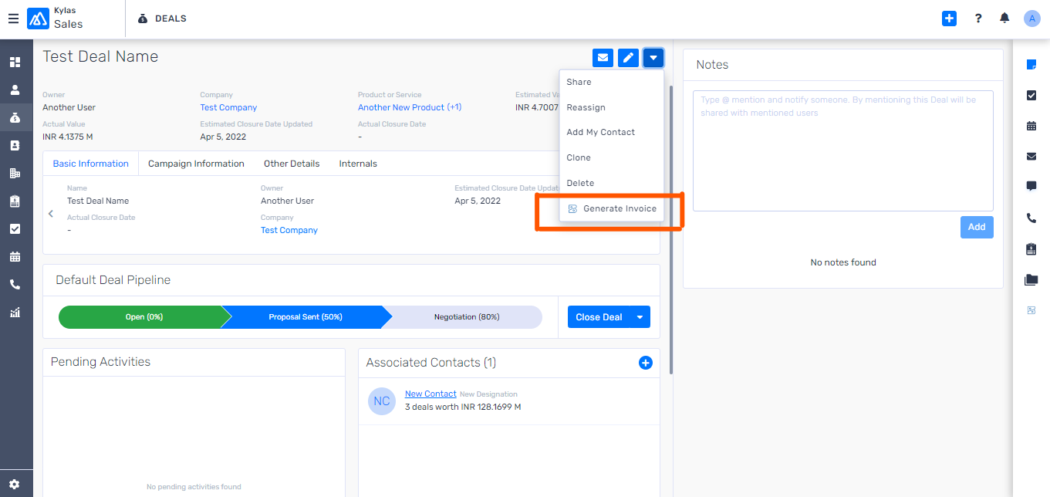
Task: Click the left chevron in Basic Information
Action: pos(51,214)
